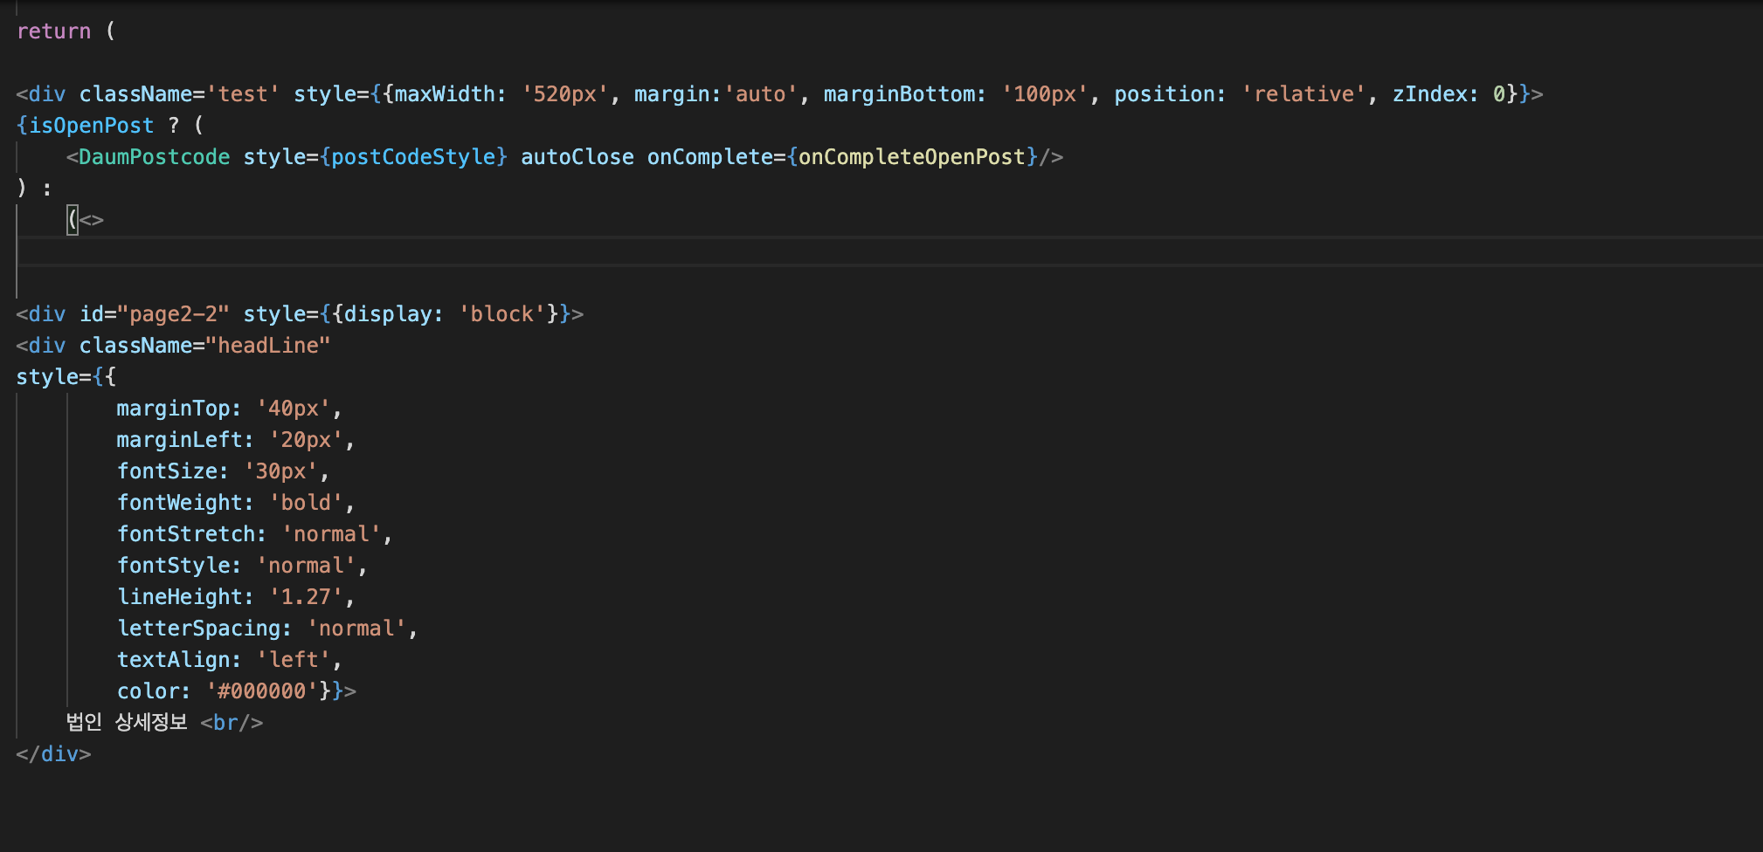Click the margin 'auto' value
Viewport: 1763px width, 852px height.
point(760,94)
